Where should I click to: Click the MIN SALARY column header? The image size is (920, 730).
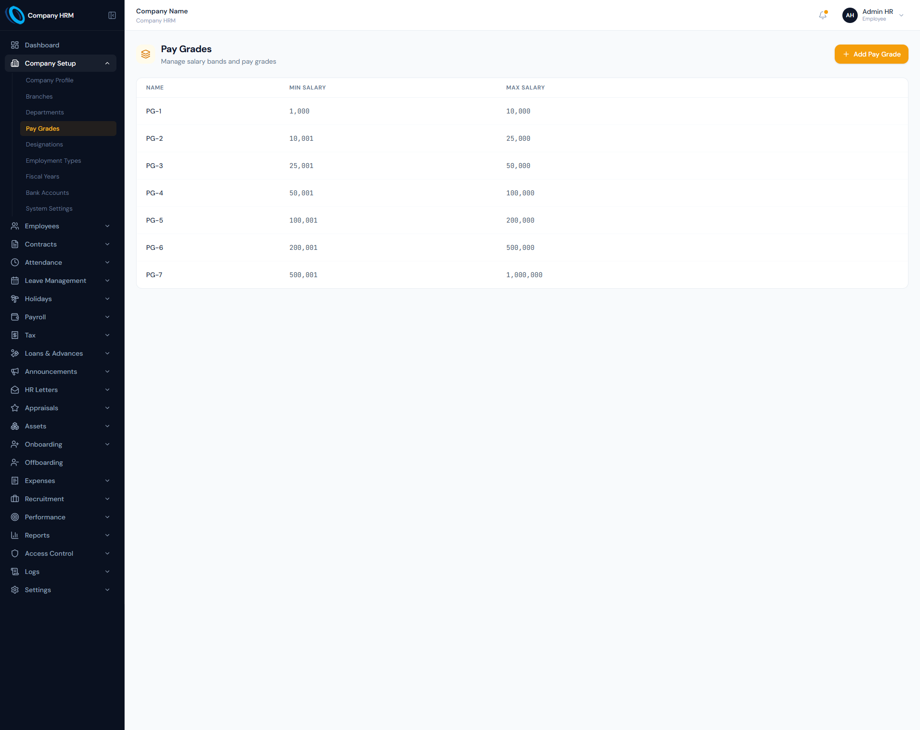pos(308,88)
